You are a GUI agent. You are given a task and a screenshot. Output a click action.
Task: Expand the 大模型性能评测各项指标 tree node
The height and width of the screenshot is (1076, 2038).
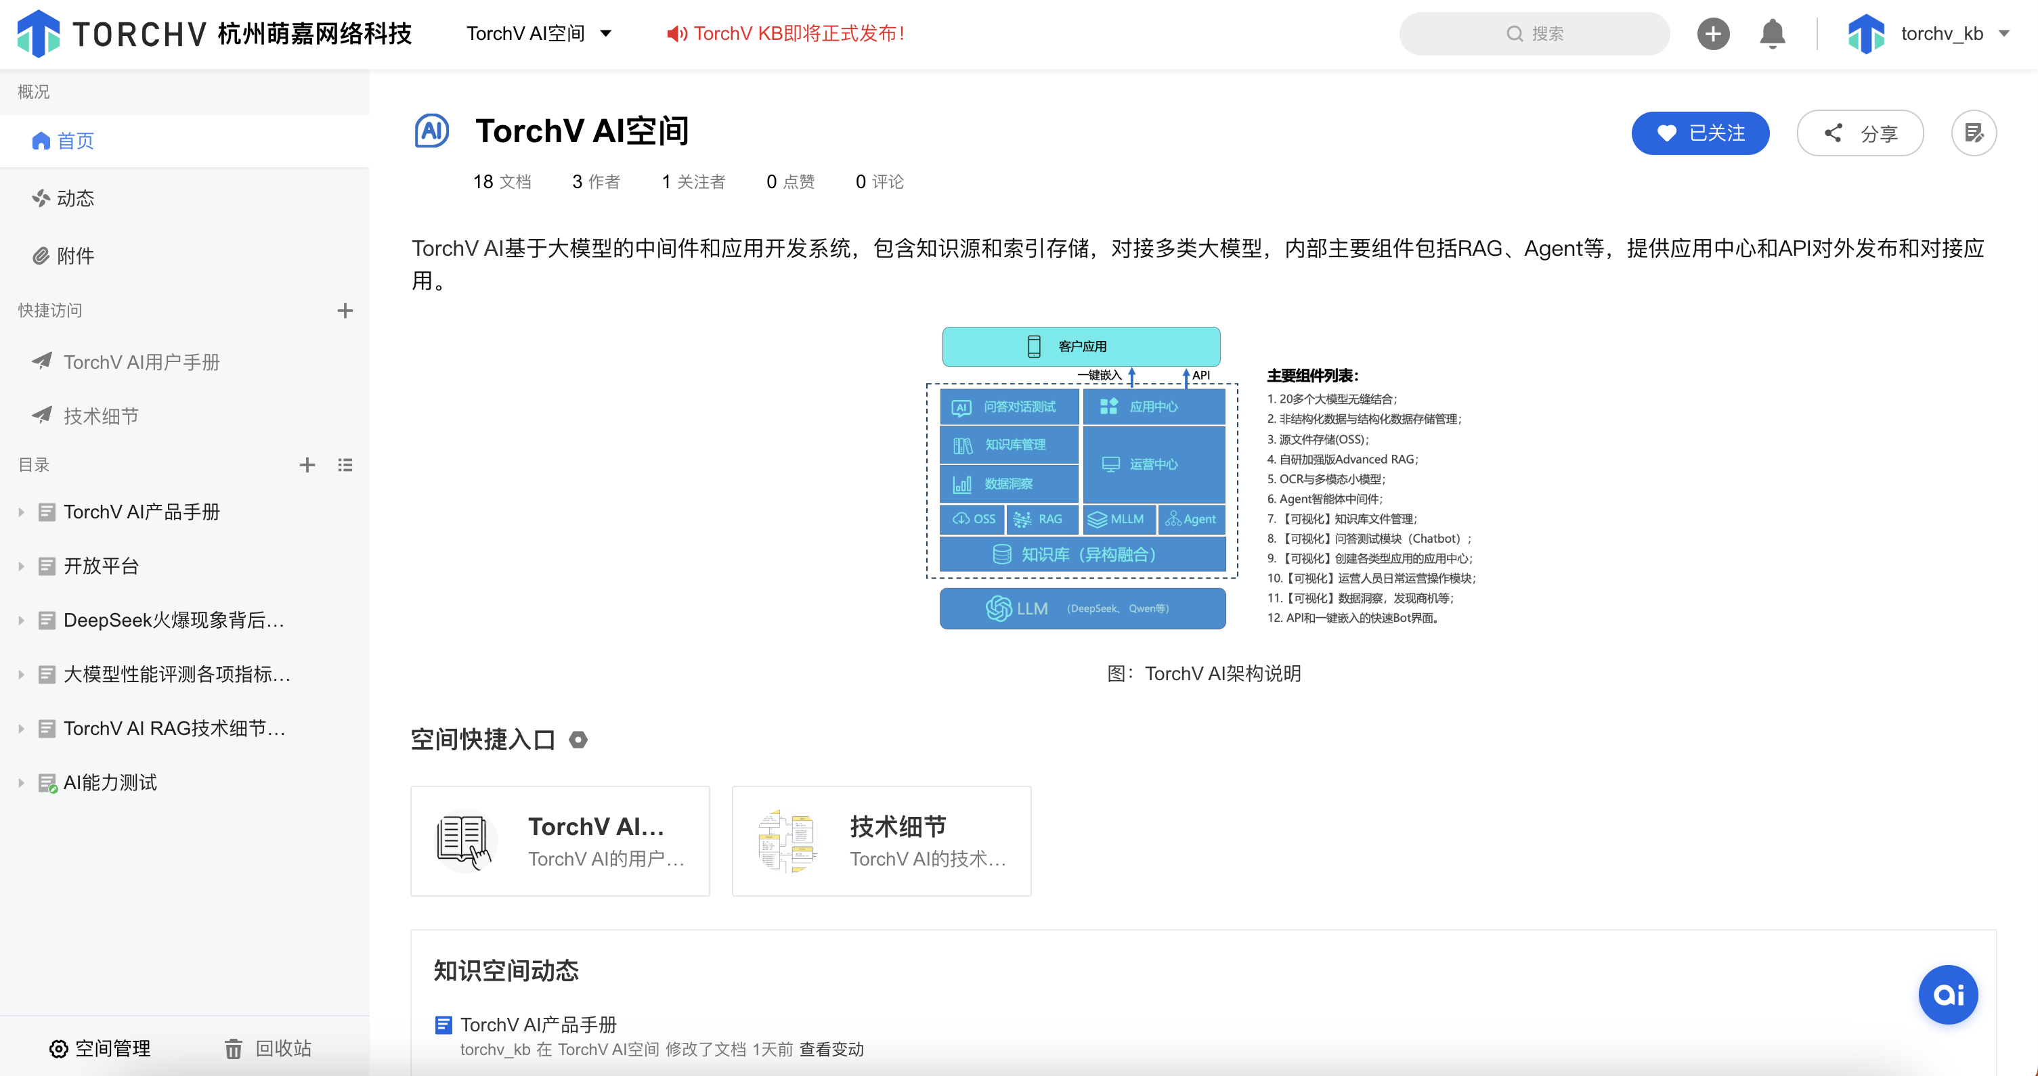pyautogui.click(x=22, y=675)
